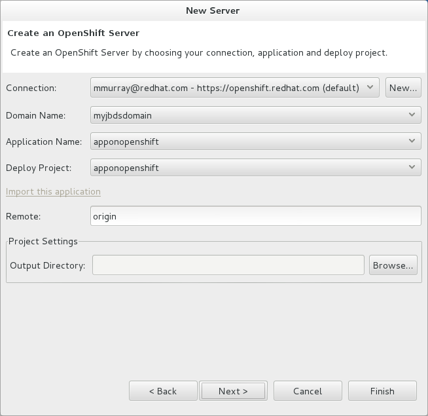Click the Application Name chevron arrow

412,141
